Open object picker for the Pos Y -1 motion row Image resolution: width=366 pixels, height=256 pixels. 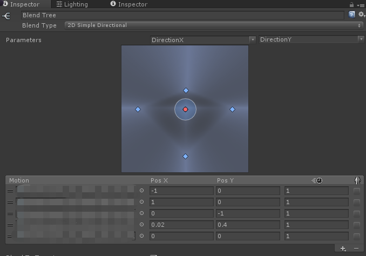[x=141, y=213]
